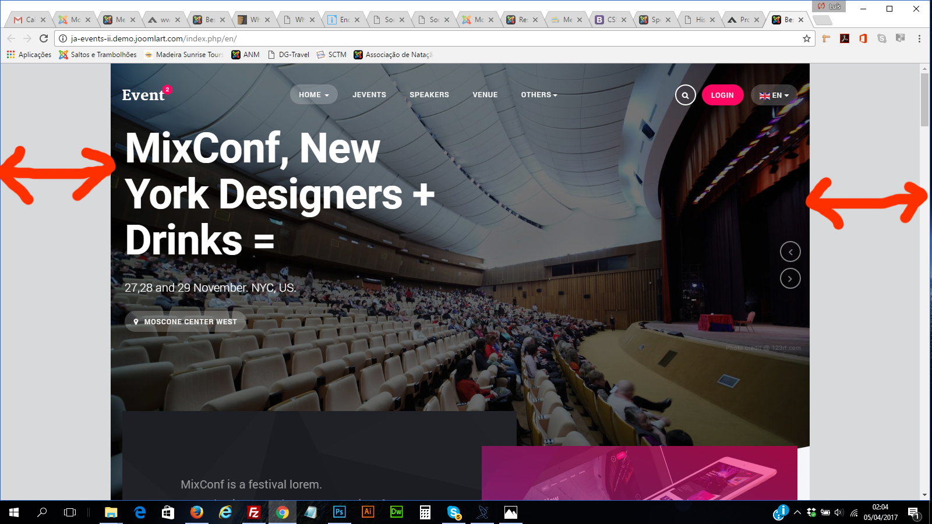The image size is (932, 524).
Task: Open Adobe Acrobat extension icon
Action: 845,38
